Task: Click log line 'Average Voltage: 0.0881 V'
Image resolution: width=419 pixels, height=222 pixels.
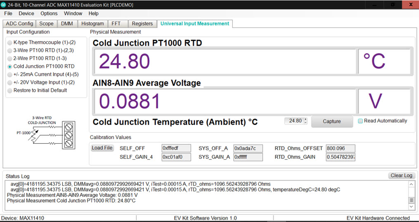Action: click(72, 195)
